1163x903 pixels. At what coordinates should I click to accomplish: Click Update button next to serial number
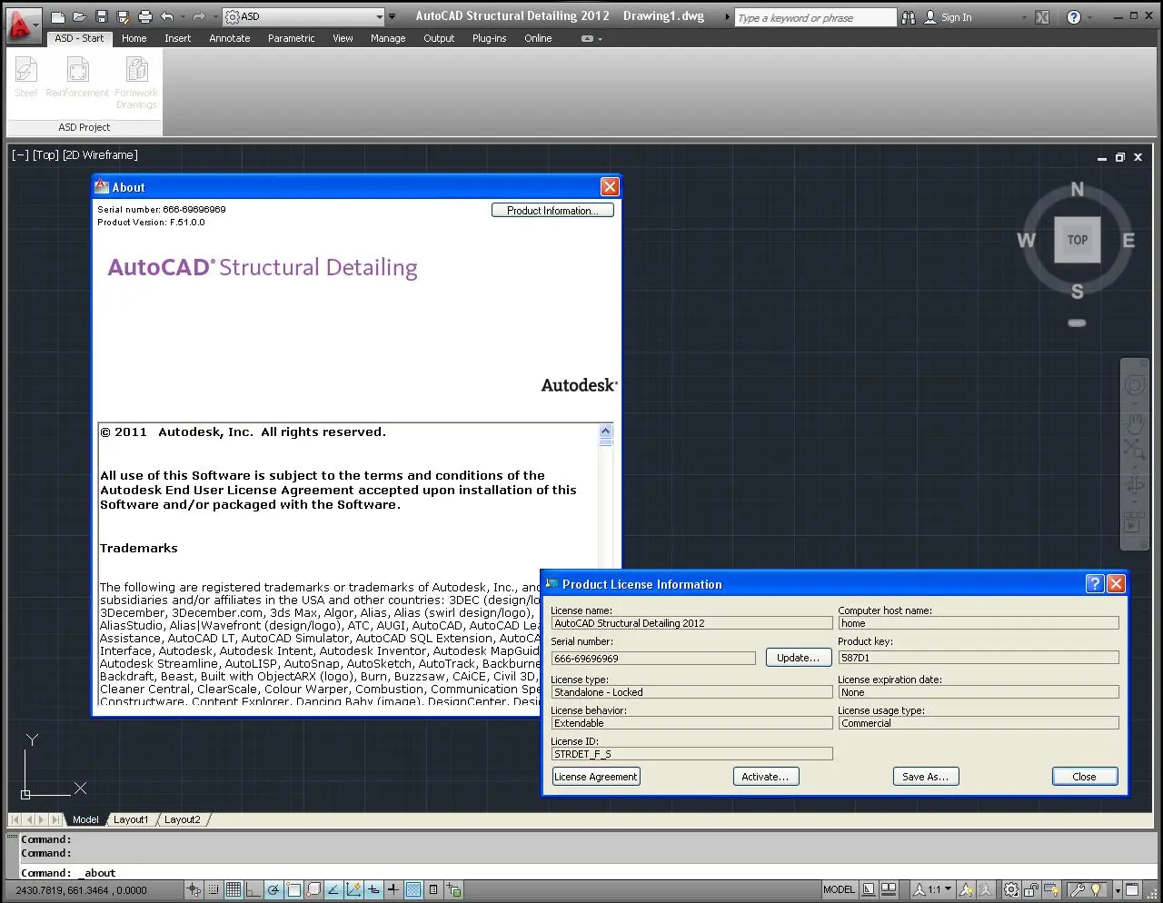(x=798, y=657)
